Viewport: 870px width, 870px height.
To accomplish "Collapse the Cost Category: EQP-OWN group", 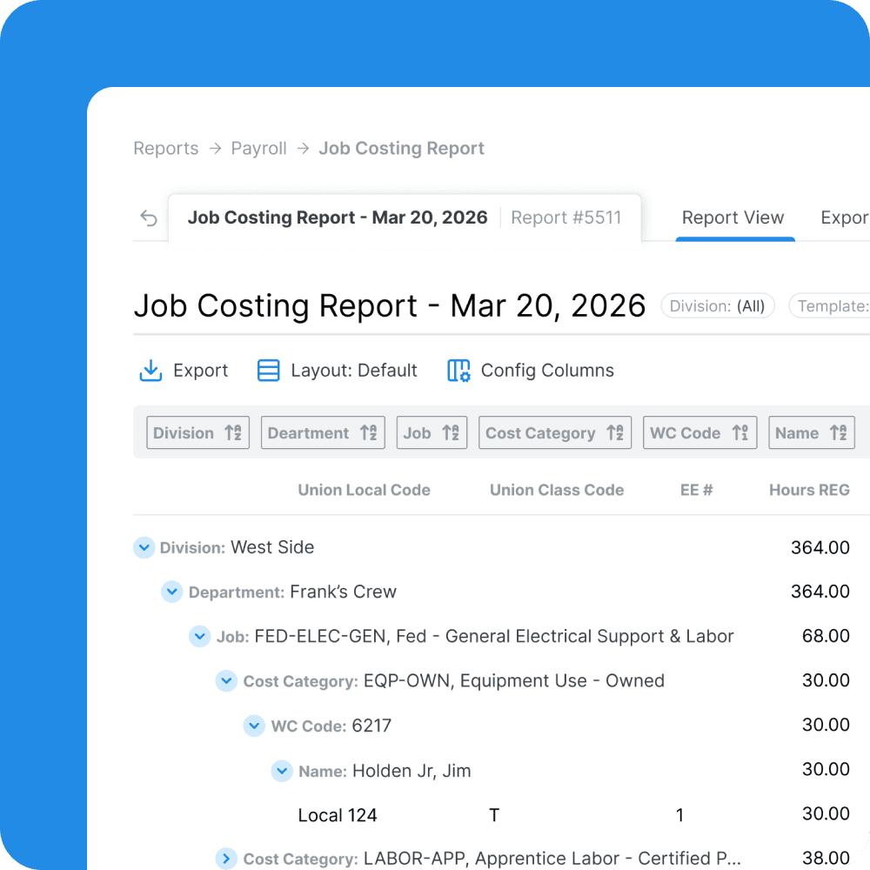I will point(226,681).
